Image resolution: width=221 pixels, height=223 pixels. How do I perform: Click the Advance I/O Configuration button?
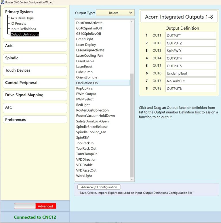(99, 187)
